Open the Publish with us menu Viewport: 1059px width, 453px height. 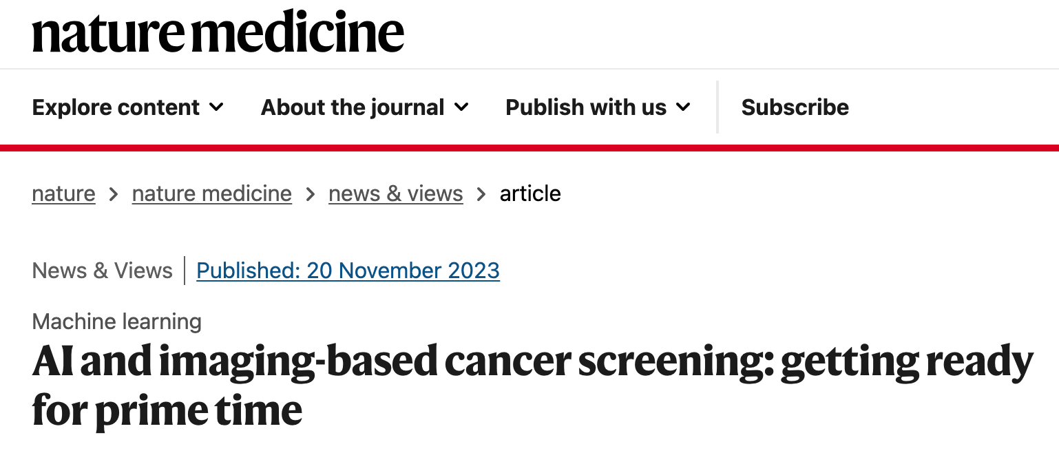586,107
